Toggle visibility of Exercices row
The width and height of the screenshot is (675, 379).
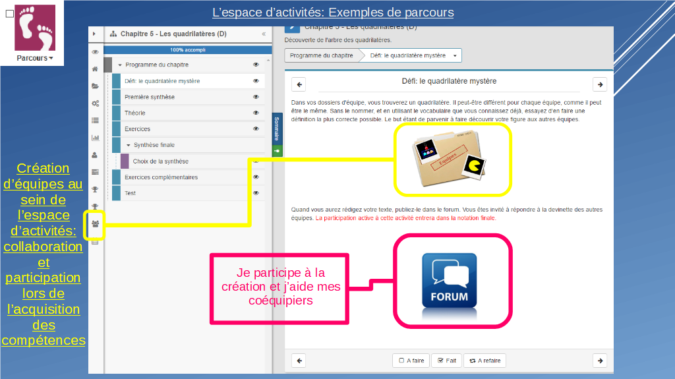point(256,129)
